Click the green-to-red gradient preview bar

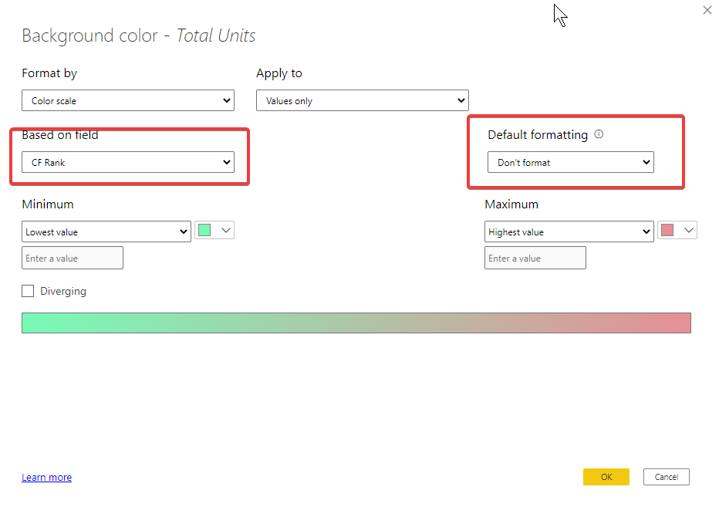click(356, 323)
